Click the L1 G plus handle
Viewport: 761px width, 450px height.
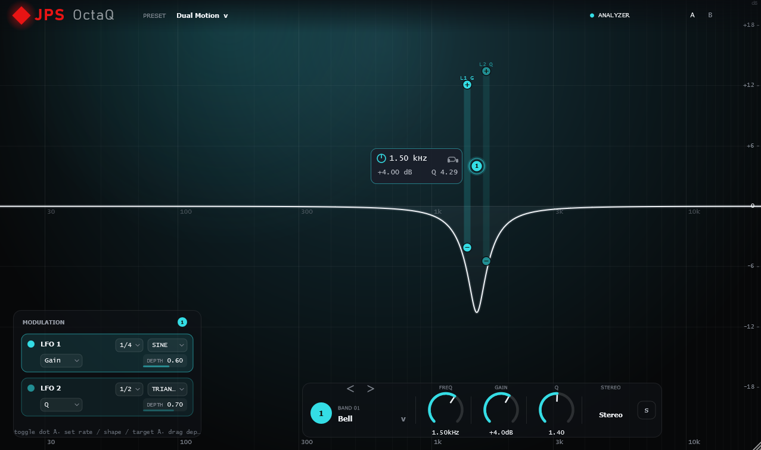click(467, 85)
